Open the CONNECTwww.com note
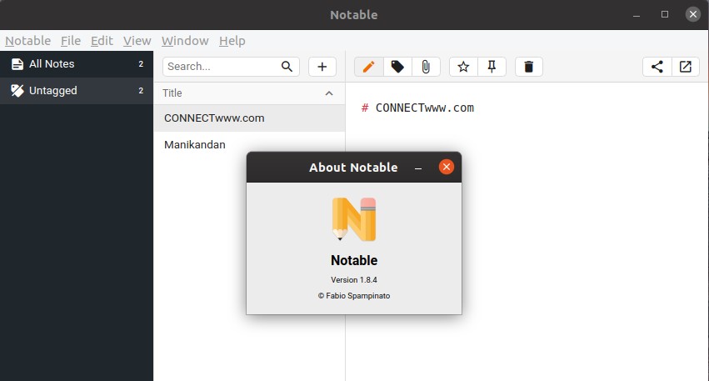 (x=249, y=118)
